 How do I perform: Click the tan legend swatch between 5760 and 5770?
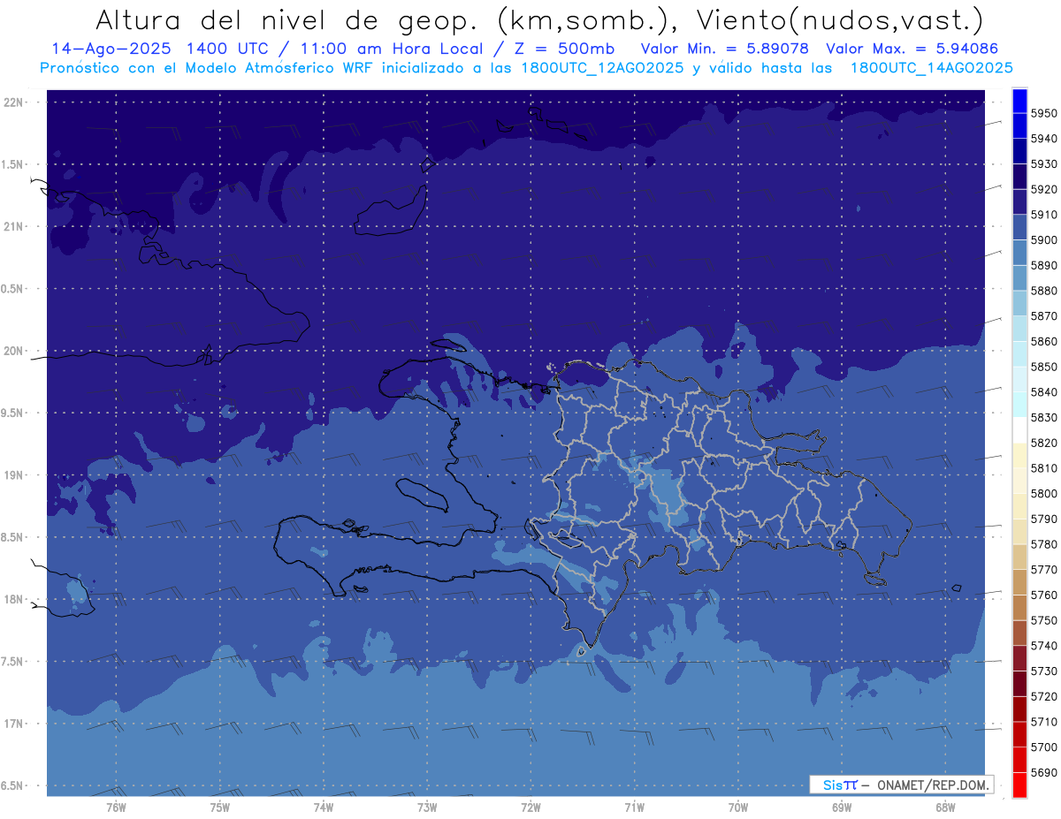(x=1019, y=582)
